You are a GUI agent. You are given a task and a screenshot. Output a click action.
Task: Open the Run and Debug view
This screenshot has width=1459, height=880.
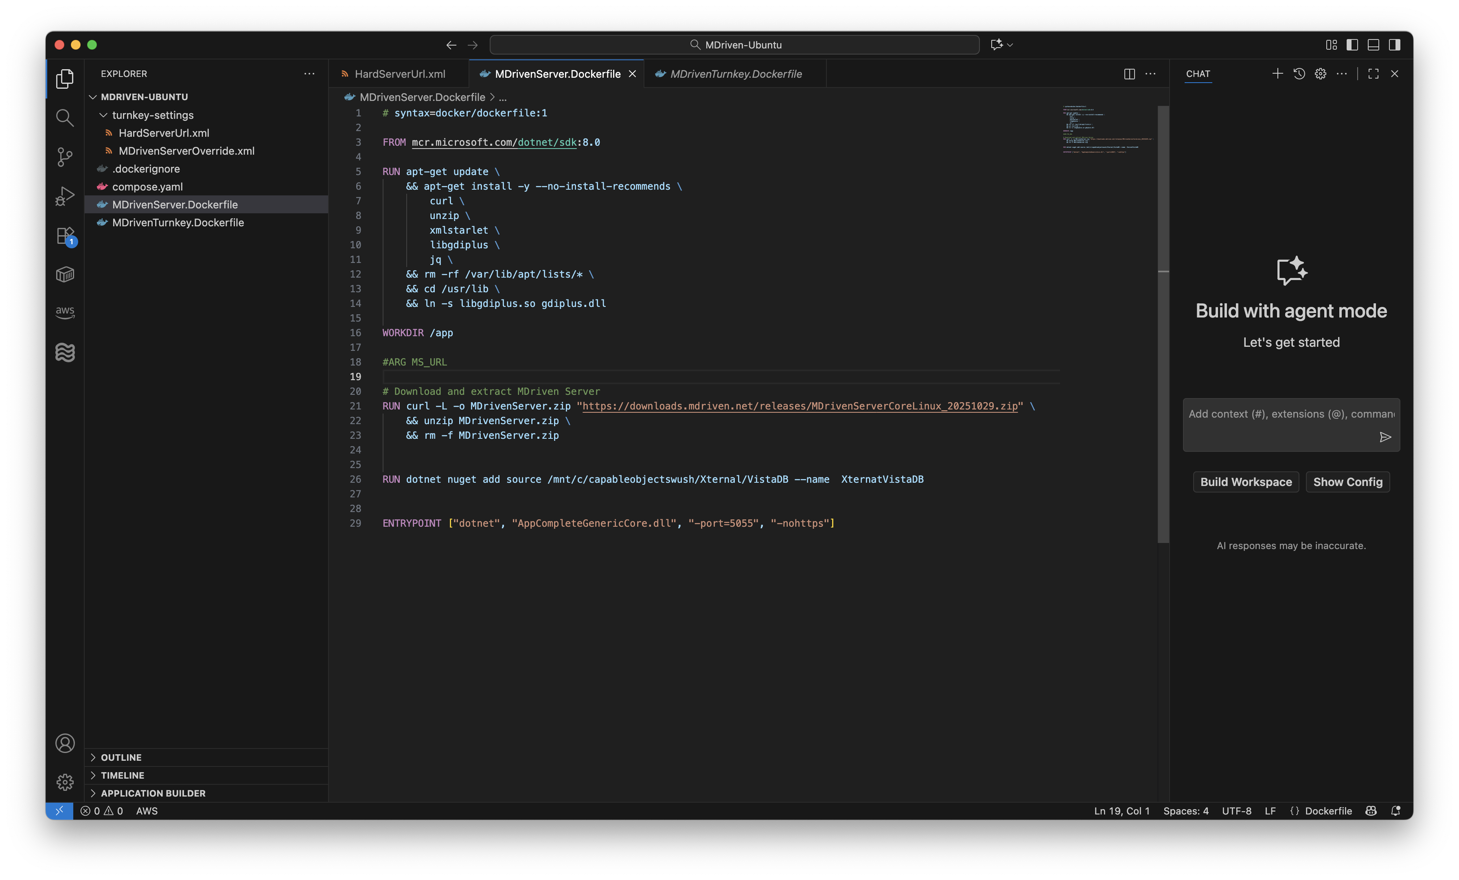point(65,196)
